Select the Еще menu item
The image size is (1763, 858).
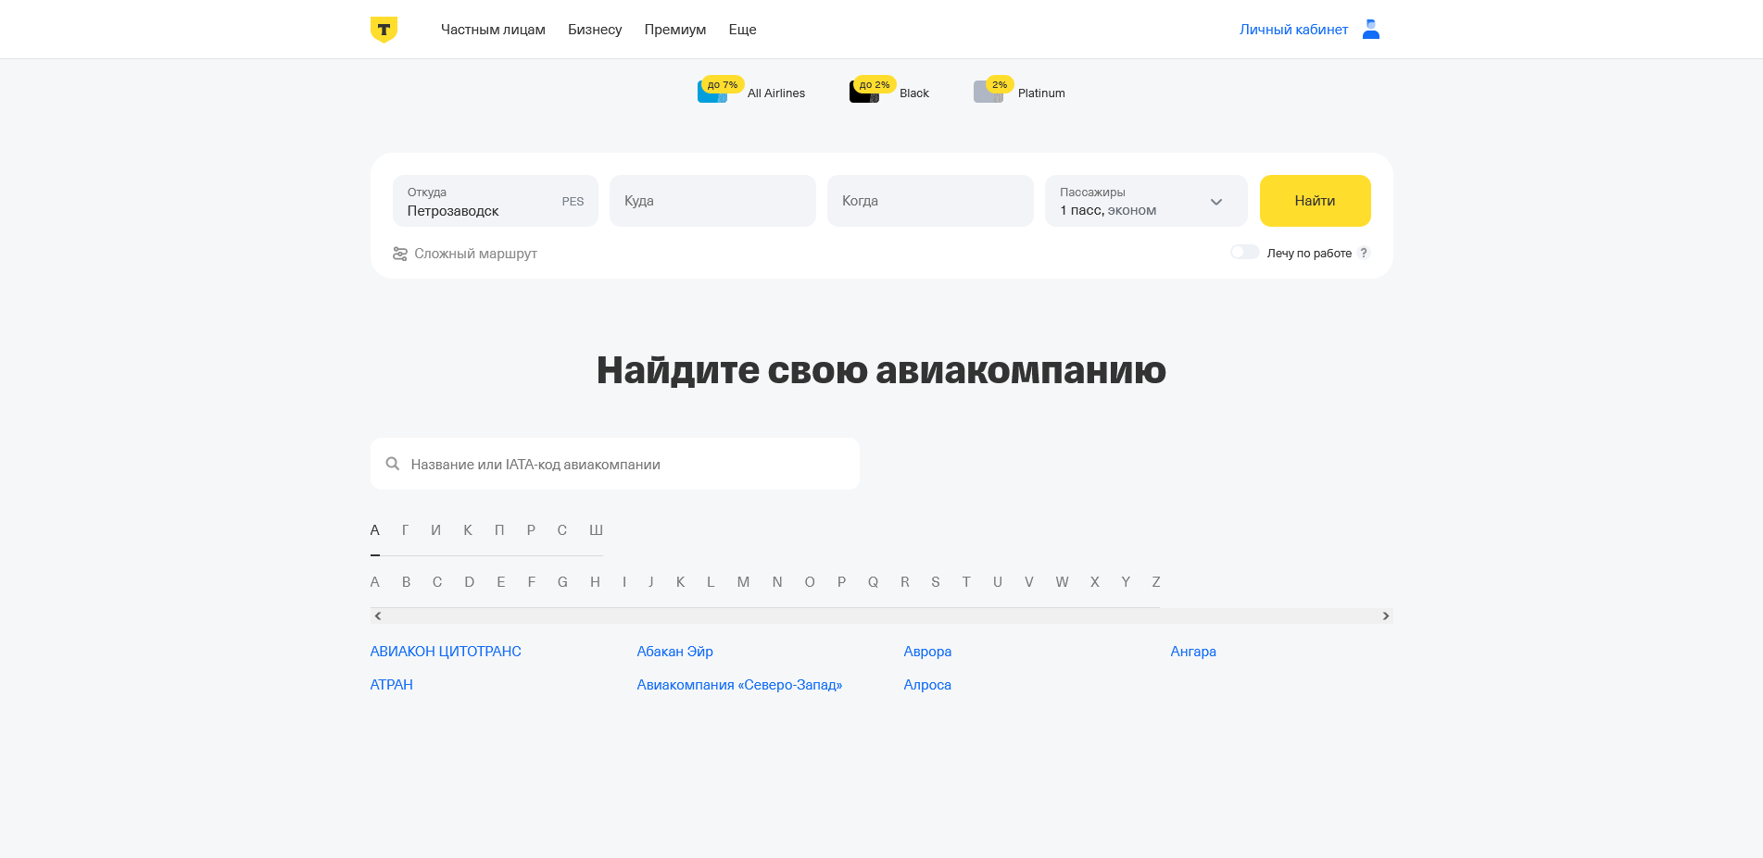tap(742, 29)
